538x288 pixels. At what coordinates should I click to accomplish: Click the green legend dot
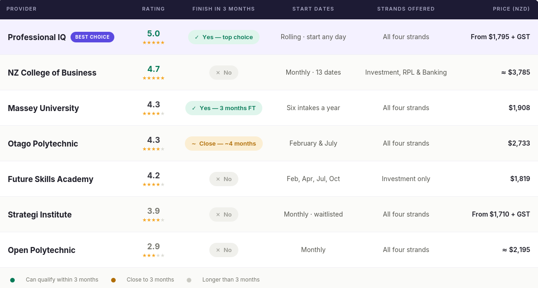pos(12,280)
